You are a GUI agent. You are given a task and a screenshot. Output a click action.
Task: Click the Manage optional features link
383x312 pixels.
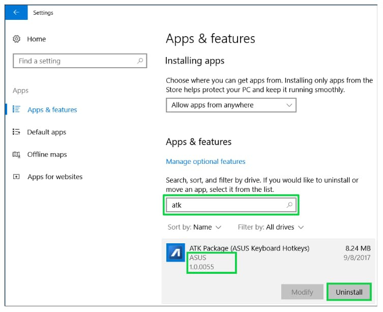[x=205, y=162]
